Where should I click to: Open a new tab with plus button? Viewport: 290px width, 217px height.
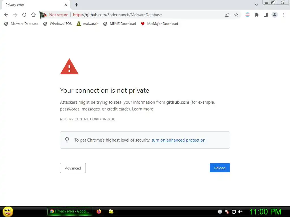tap(76, 5)
